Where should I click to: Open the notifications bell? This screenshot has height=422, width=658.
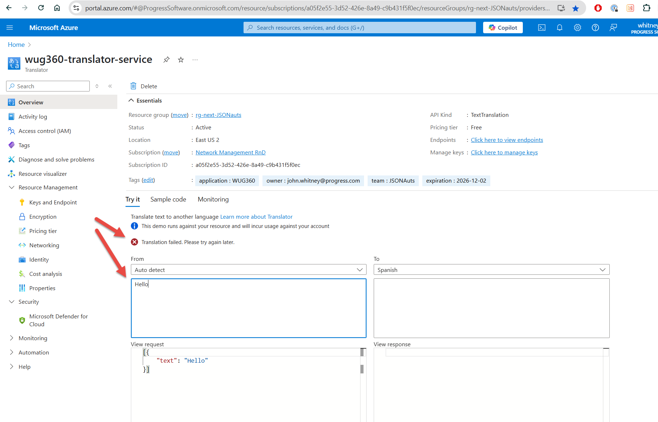click(560, 28)
